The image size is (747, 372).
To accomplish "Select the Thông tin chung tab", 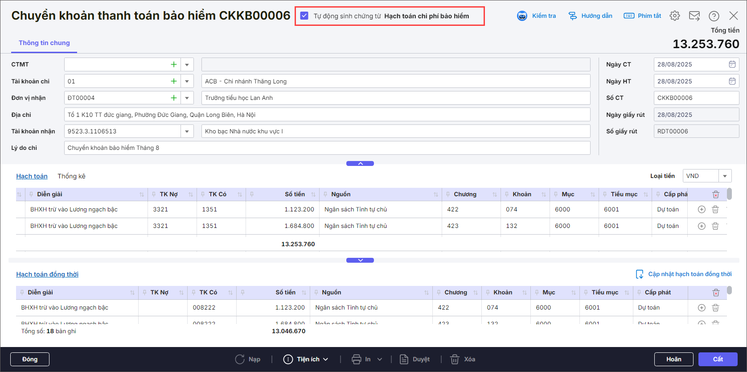I will click(44, 43).
